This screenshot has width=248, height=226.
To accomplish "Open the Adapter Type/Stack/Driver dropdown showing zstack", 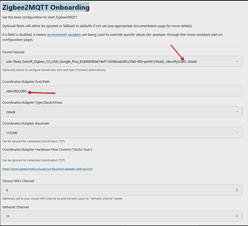I will point(122,112).
